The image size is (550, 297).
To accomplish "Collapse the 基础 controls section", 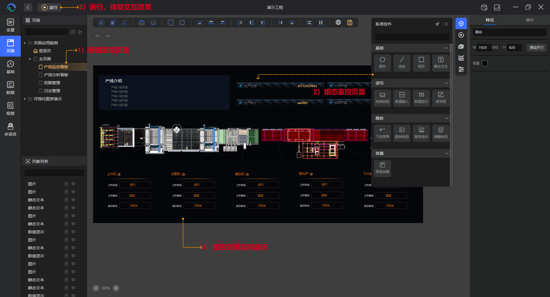I will pos(446,48).
